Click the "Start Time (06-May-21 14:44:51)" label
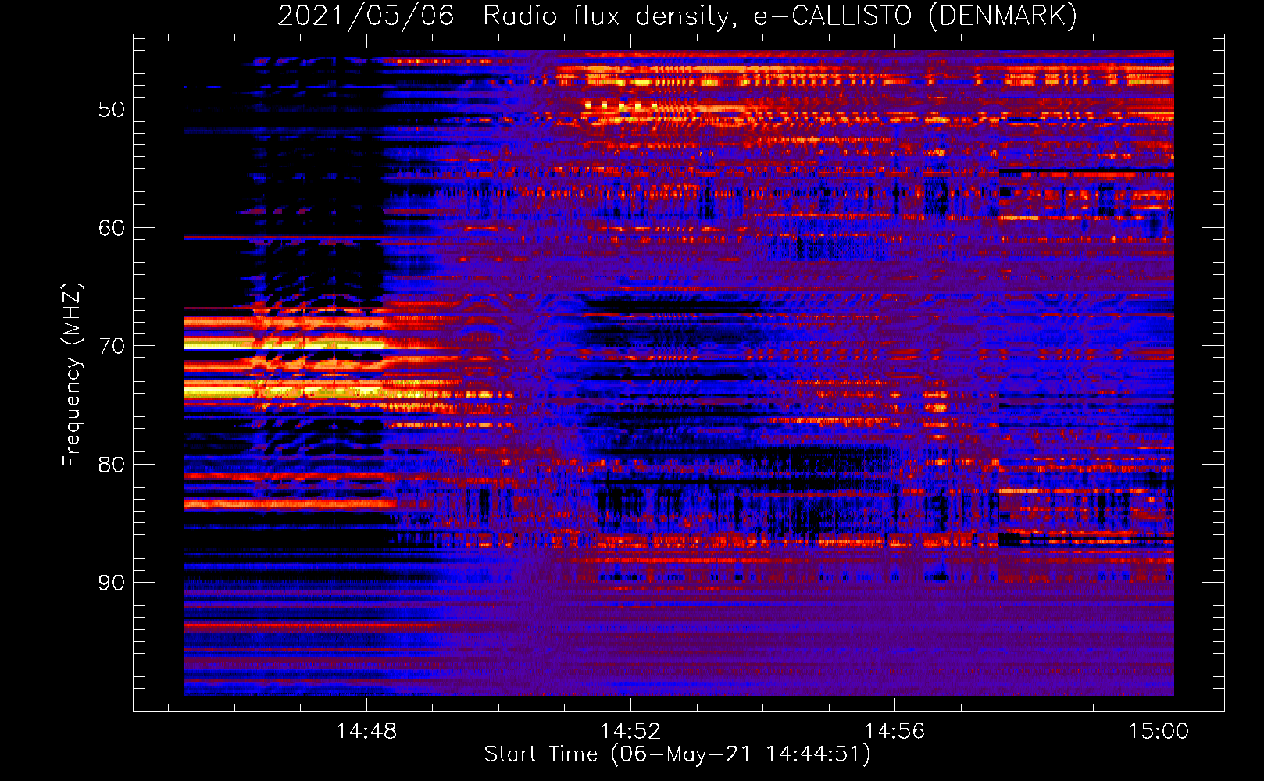 click(x=677, y=754)
